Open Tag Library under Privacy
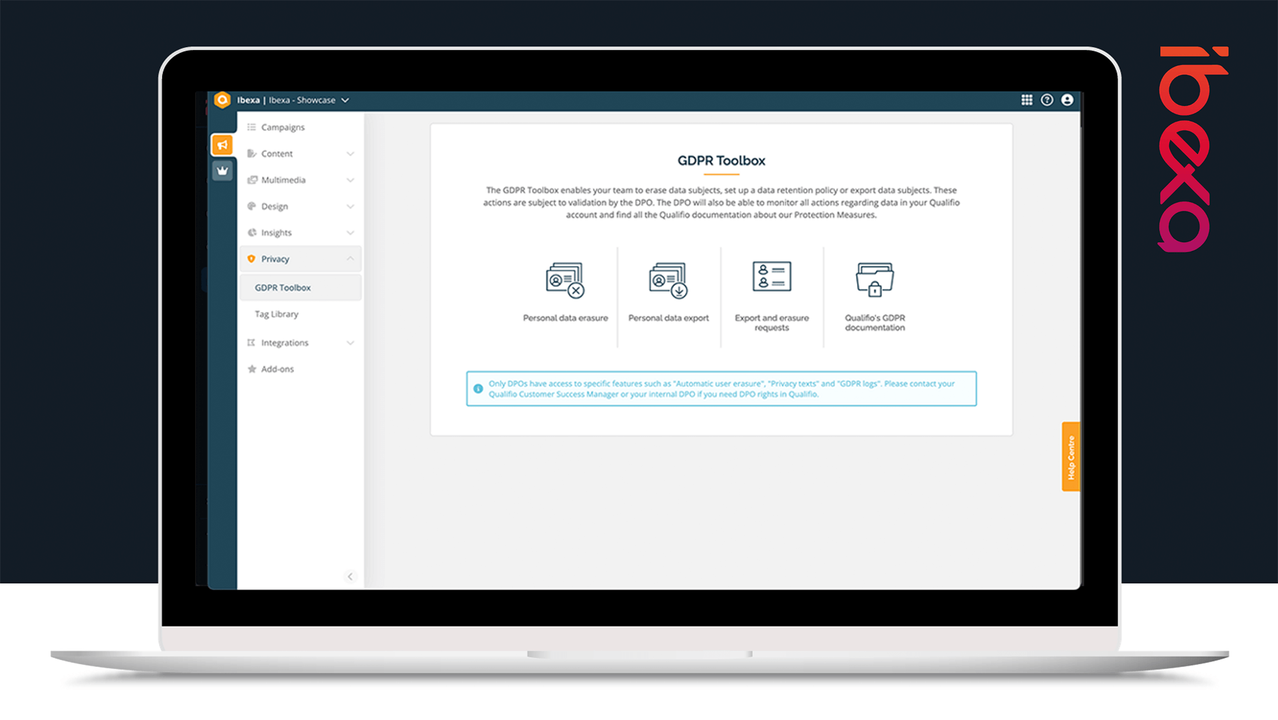The image size is (1278, 720). pos(276,314)
